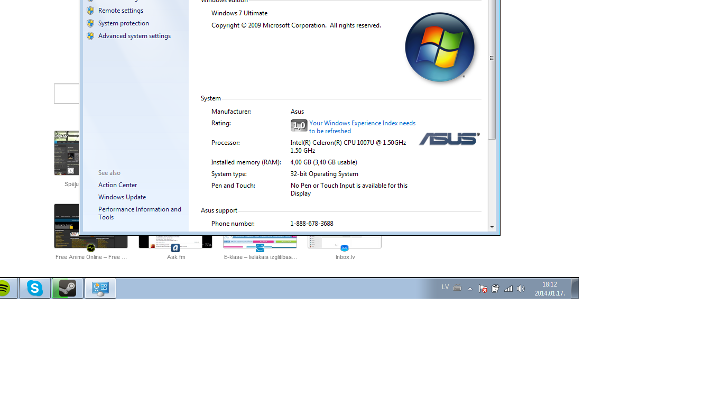This screenshot has height=406, width=722.
Task: Click the Inbox.lv caption text
Action: (x=345, y=257)
